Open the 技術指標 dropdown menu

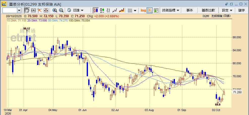[171, 10]
